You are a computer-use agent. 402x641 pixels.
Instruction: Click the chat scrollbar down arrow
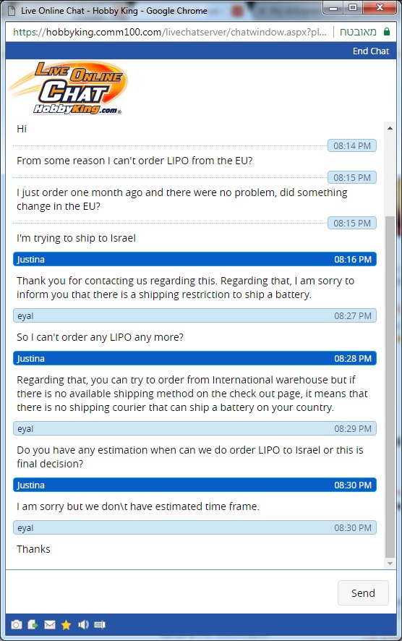pos(390,564)
